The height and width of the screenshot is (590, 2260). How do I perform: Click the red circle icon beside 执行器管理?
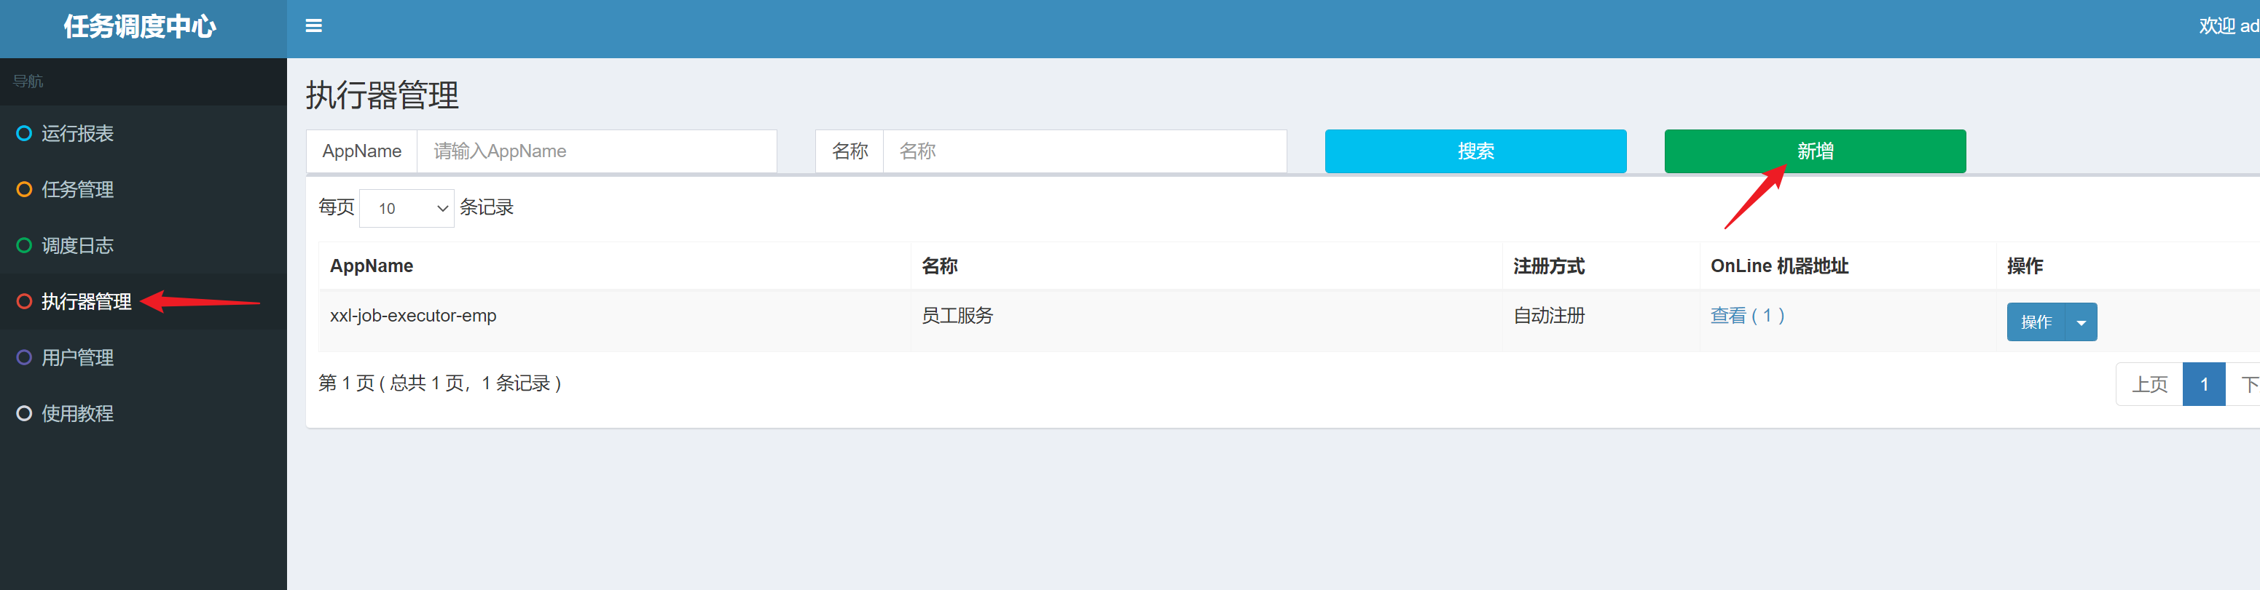pyautogui.click(x=25, y=302)
